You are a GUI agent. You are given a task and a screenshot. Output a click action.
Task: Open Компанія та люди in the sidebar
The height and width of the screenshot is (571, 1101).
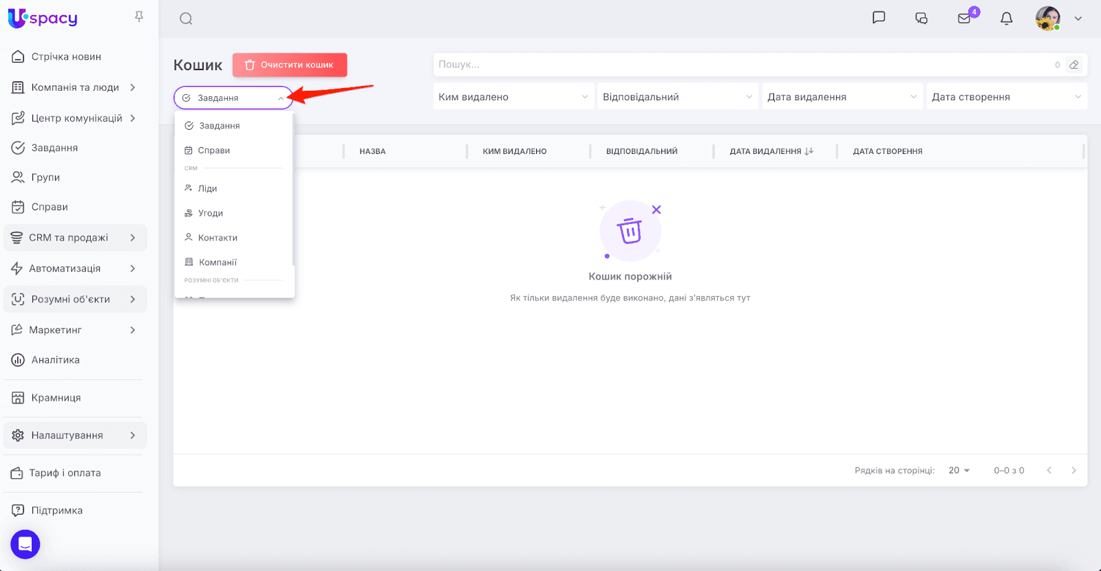click(75, 87)
